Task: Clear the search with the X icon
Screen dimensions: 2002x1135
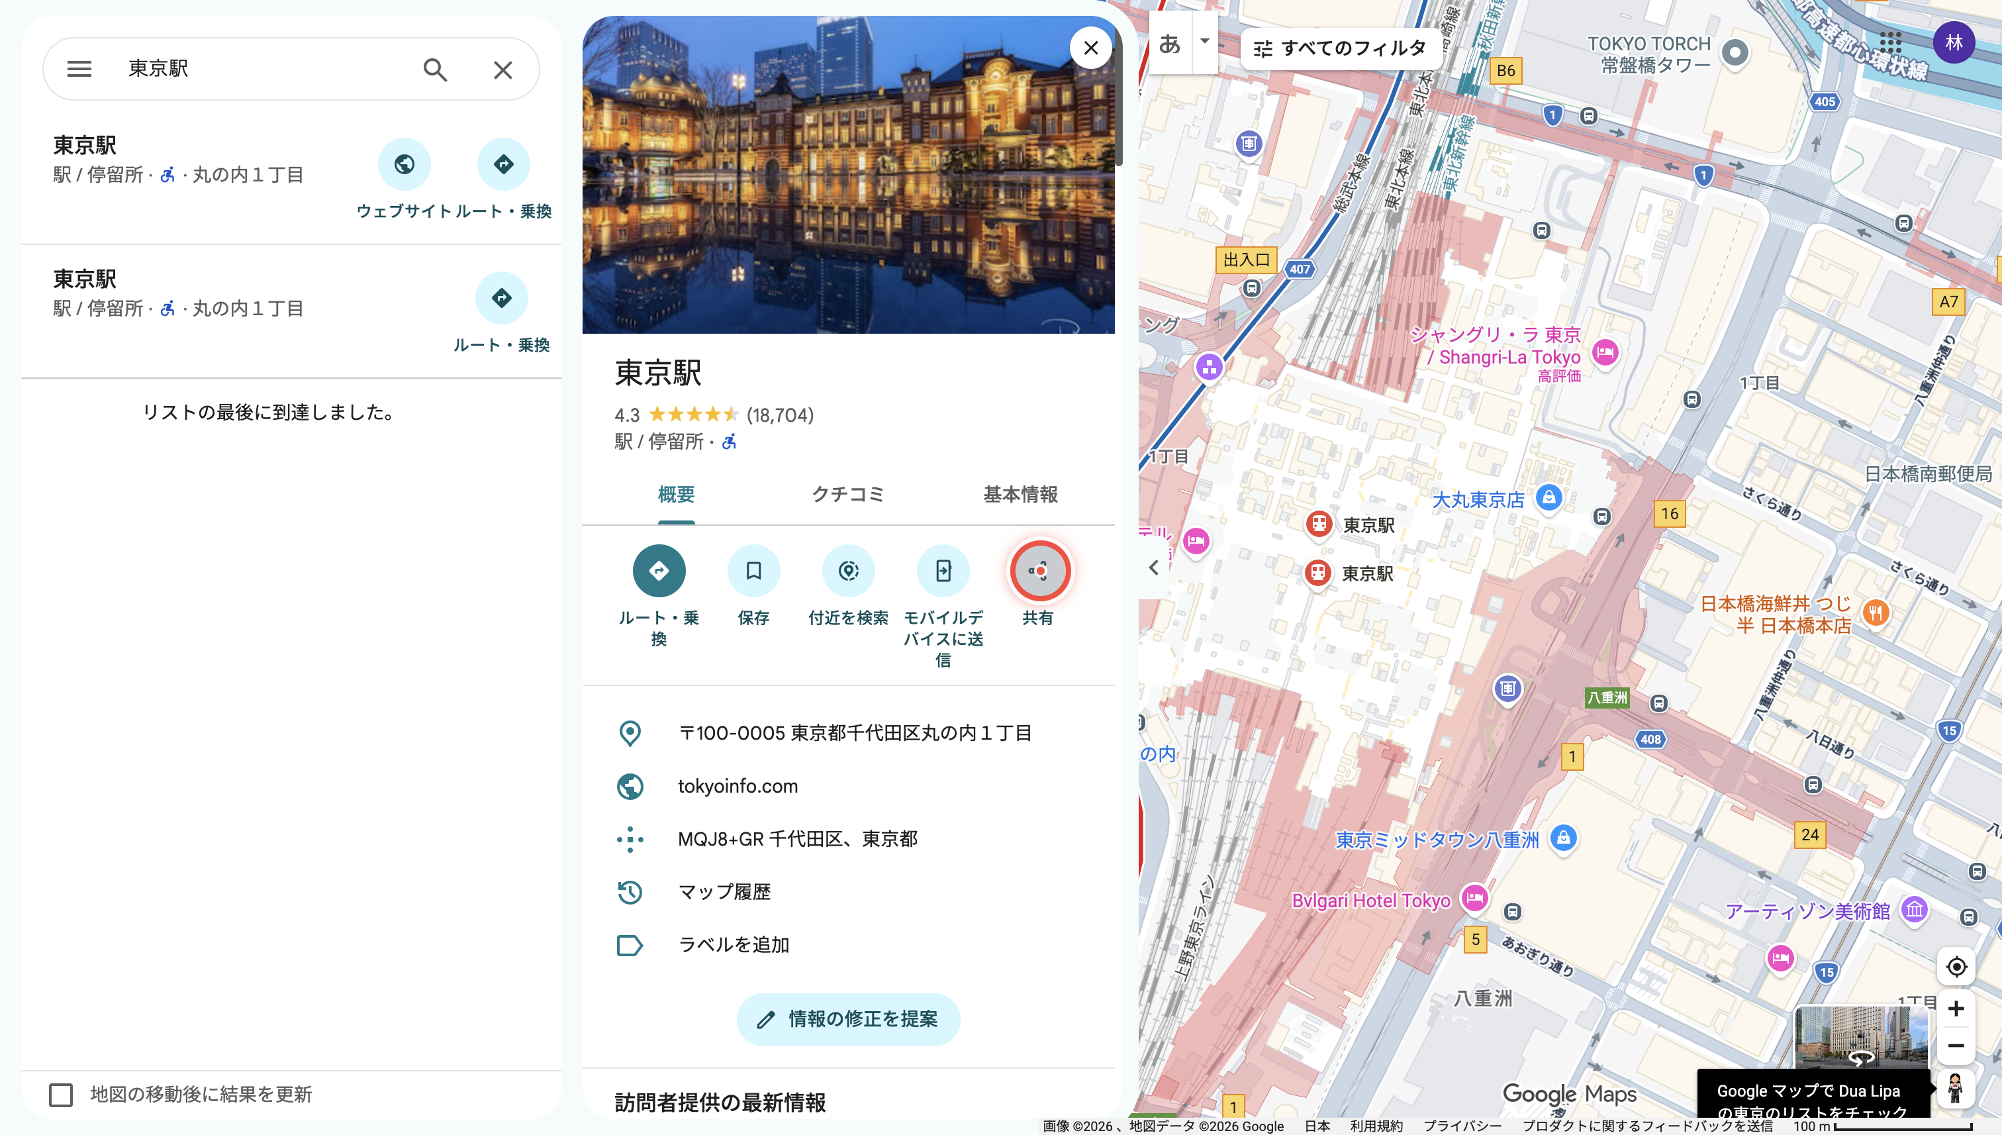Action: click(503, 70)
